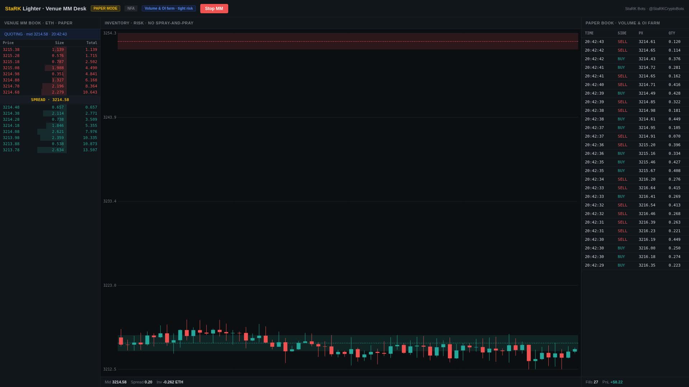Select the bid row at price 3214.48
The image size is (689, 387).
(x=50, y=107)
